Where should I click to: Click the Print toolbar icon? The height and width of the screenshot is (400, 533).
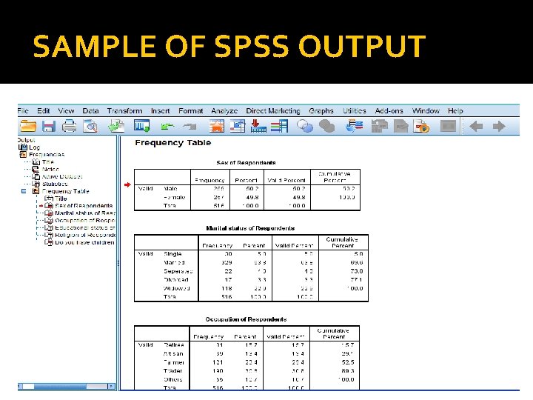coord(70,126)
